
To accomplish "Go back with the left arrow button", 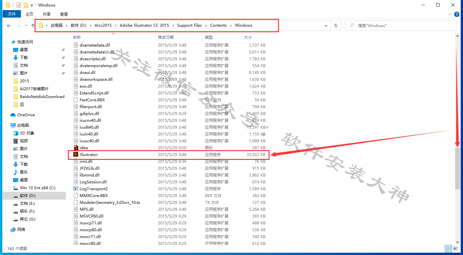I will click(9, 25).
